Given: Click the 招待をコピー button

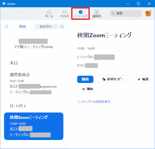Looking at the screenshot, I should pyautogui.click(x=113, y=79).
